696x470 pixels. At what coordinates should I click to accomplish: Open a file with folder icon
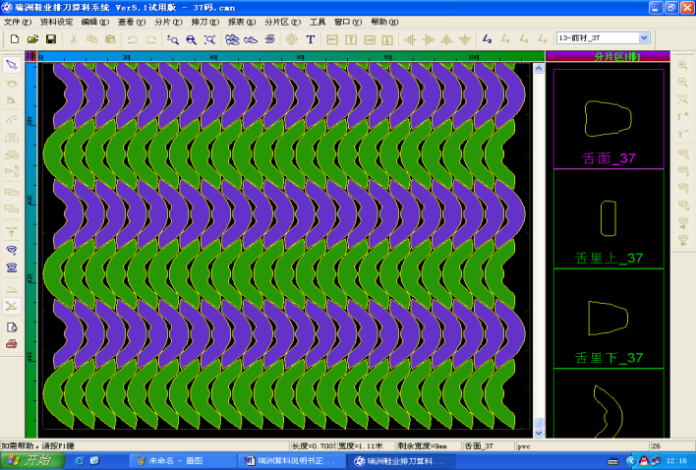(x=32, y=39)
